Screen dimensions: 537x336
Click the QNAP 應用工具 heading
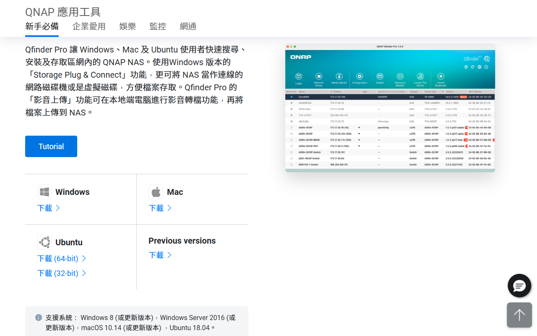(63, 12)
